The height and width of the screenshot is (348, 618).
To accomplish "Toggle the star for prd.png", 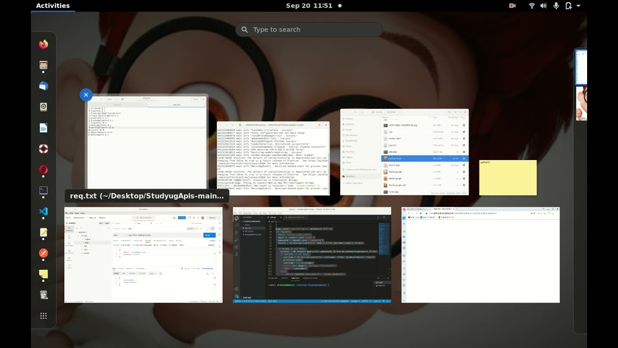I will [x=464, y=152].
